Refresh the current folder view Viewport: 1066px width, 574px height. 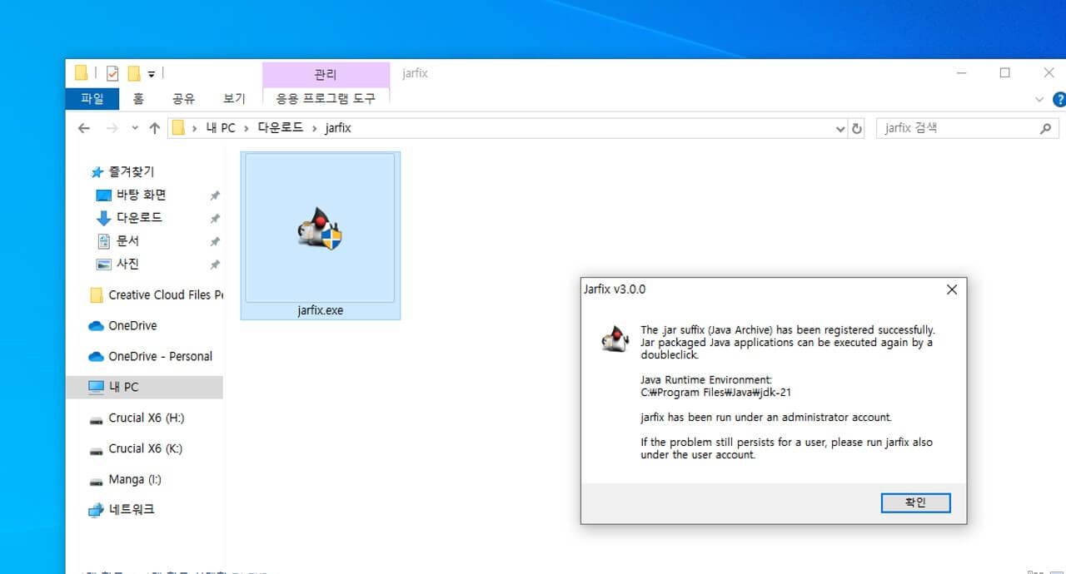[x=857, y=128]
